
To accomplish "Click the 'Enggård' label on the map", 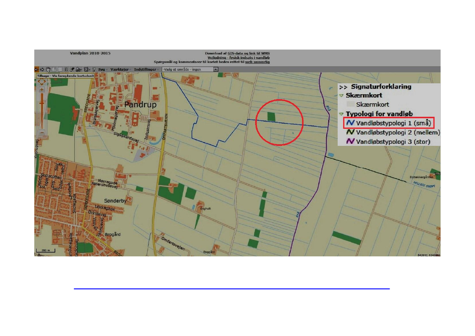I will tap(209, 252).
